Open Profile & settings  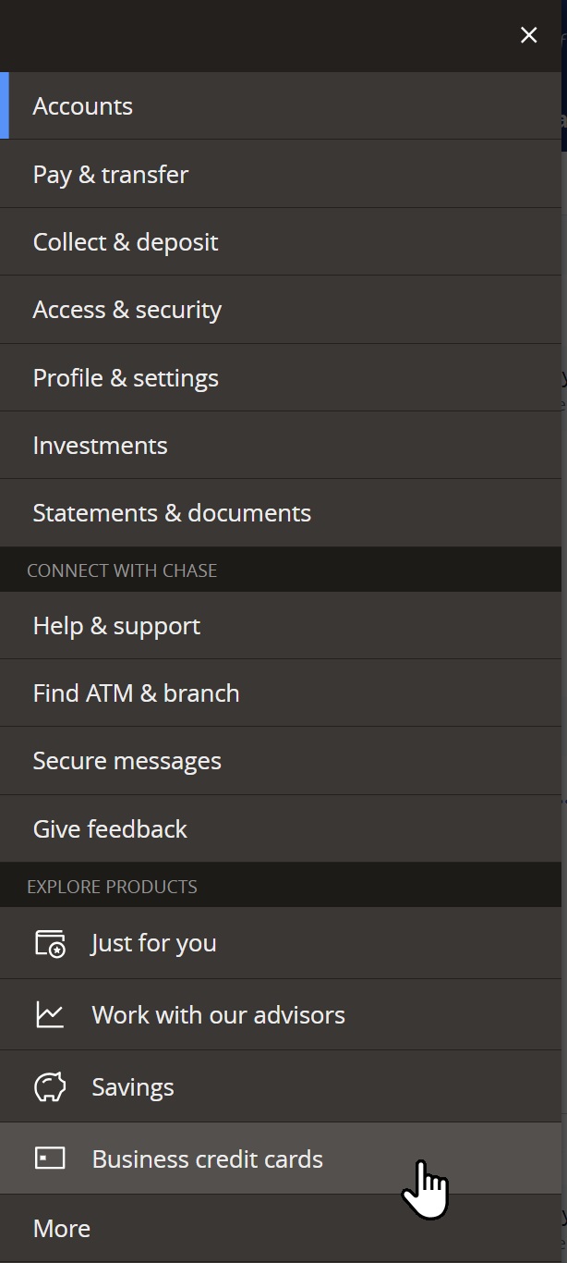click(x=126, y=378)
